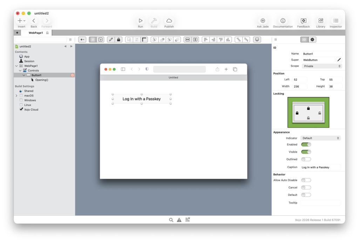Click the Run button in toolbar
The width and height of the screenshot is (359, 242).
click(140, 21)
